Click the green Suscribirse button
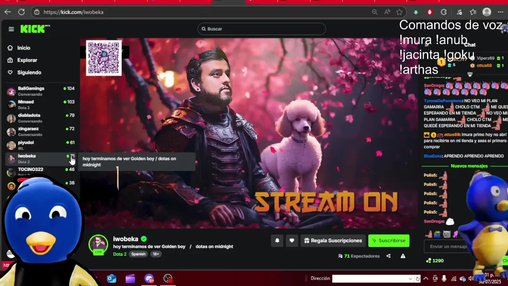This screenshot has width=508, height=286. [x=389, y=241]
